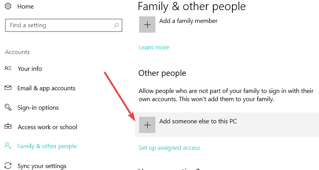This screenshot has width=319, height=170.
Task: Open the Learn more link
Action: point(154,47)
